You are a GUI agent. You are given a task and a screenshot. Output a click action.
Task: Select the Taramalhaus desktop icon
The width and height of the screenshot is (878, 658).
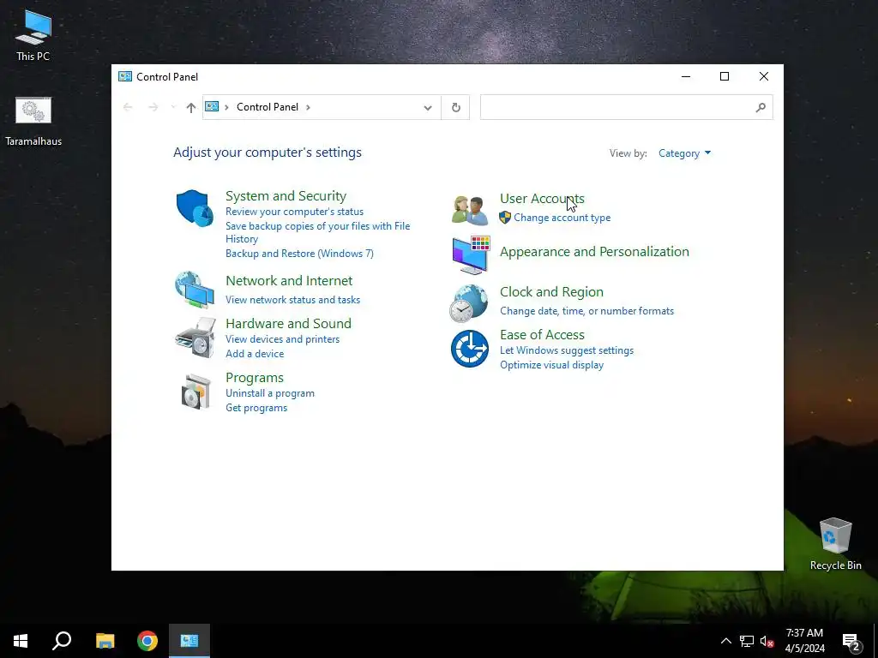tap(33, 121)
